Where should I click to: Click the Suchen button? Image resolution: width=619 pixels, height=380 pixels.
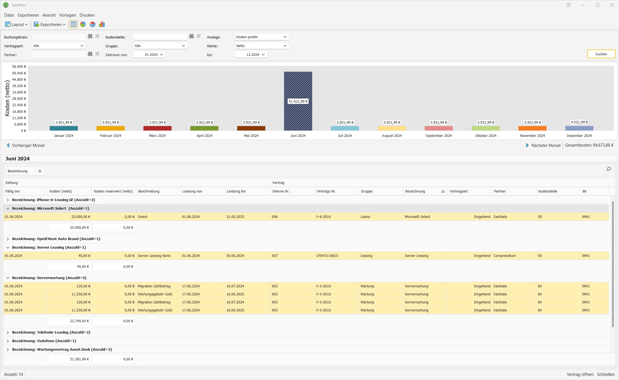pos(601,54)
